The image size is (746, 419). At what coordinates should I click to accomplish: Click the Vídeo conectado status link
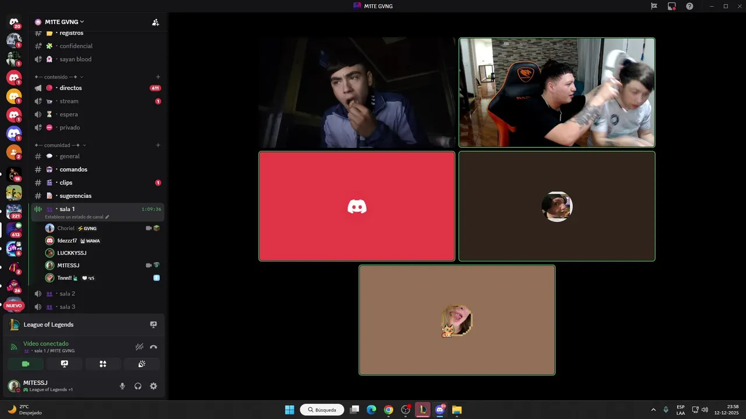point(46,344)
